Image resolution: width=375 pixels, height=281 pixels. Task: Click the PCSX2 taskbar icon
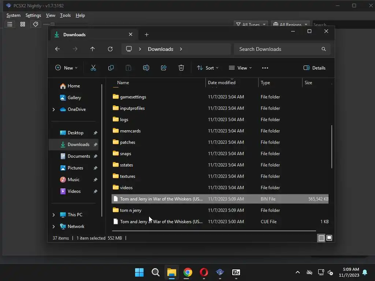(x=220, y=272)
